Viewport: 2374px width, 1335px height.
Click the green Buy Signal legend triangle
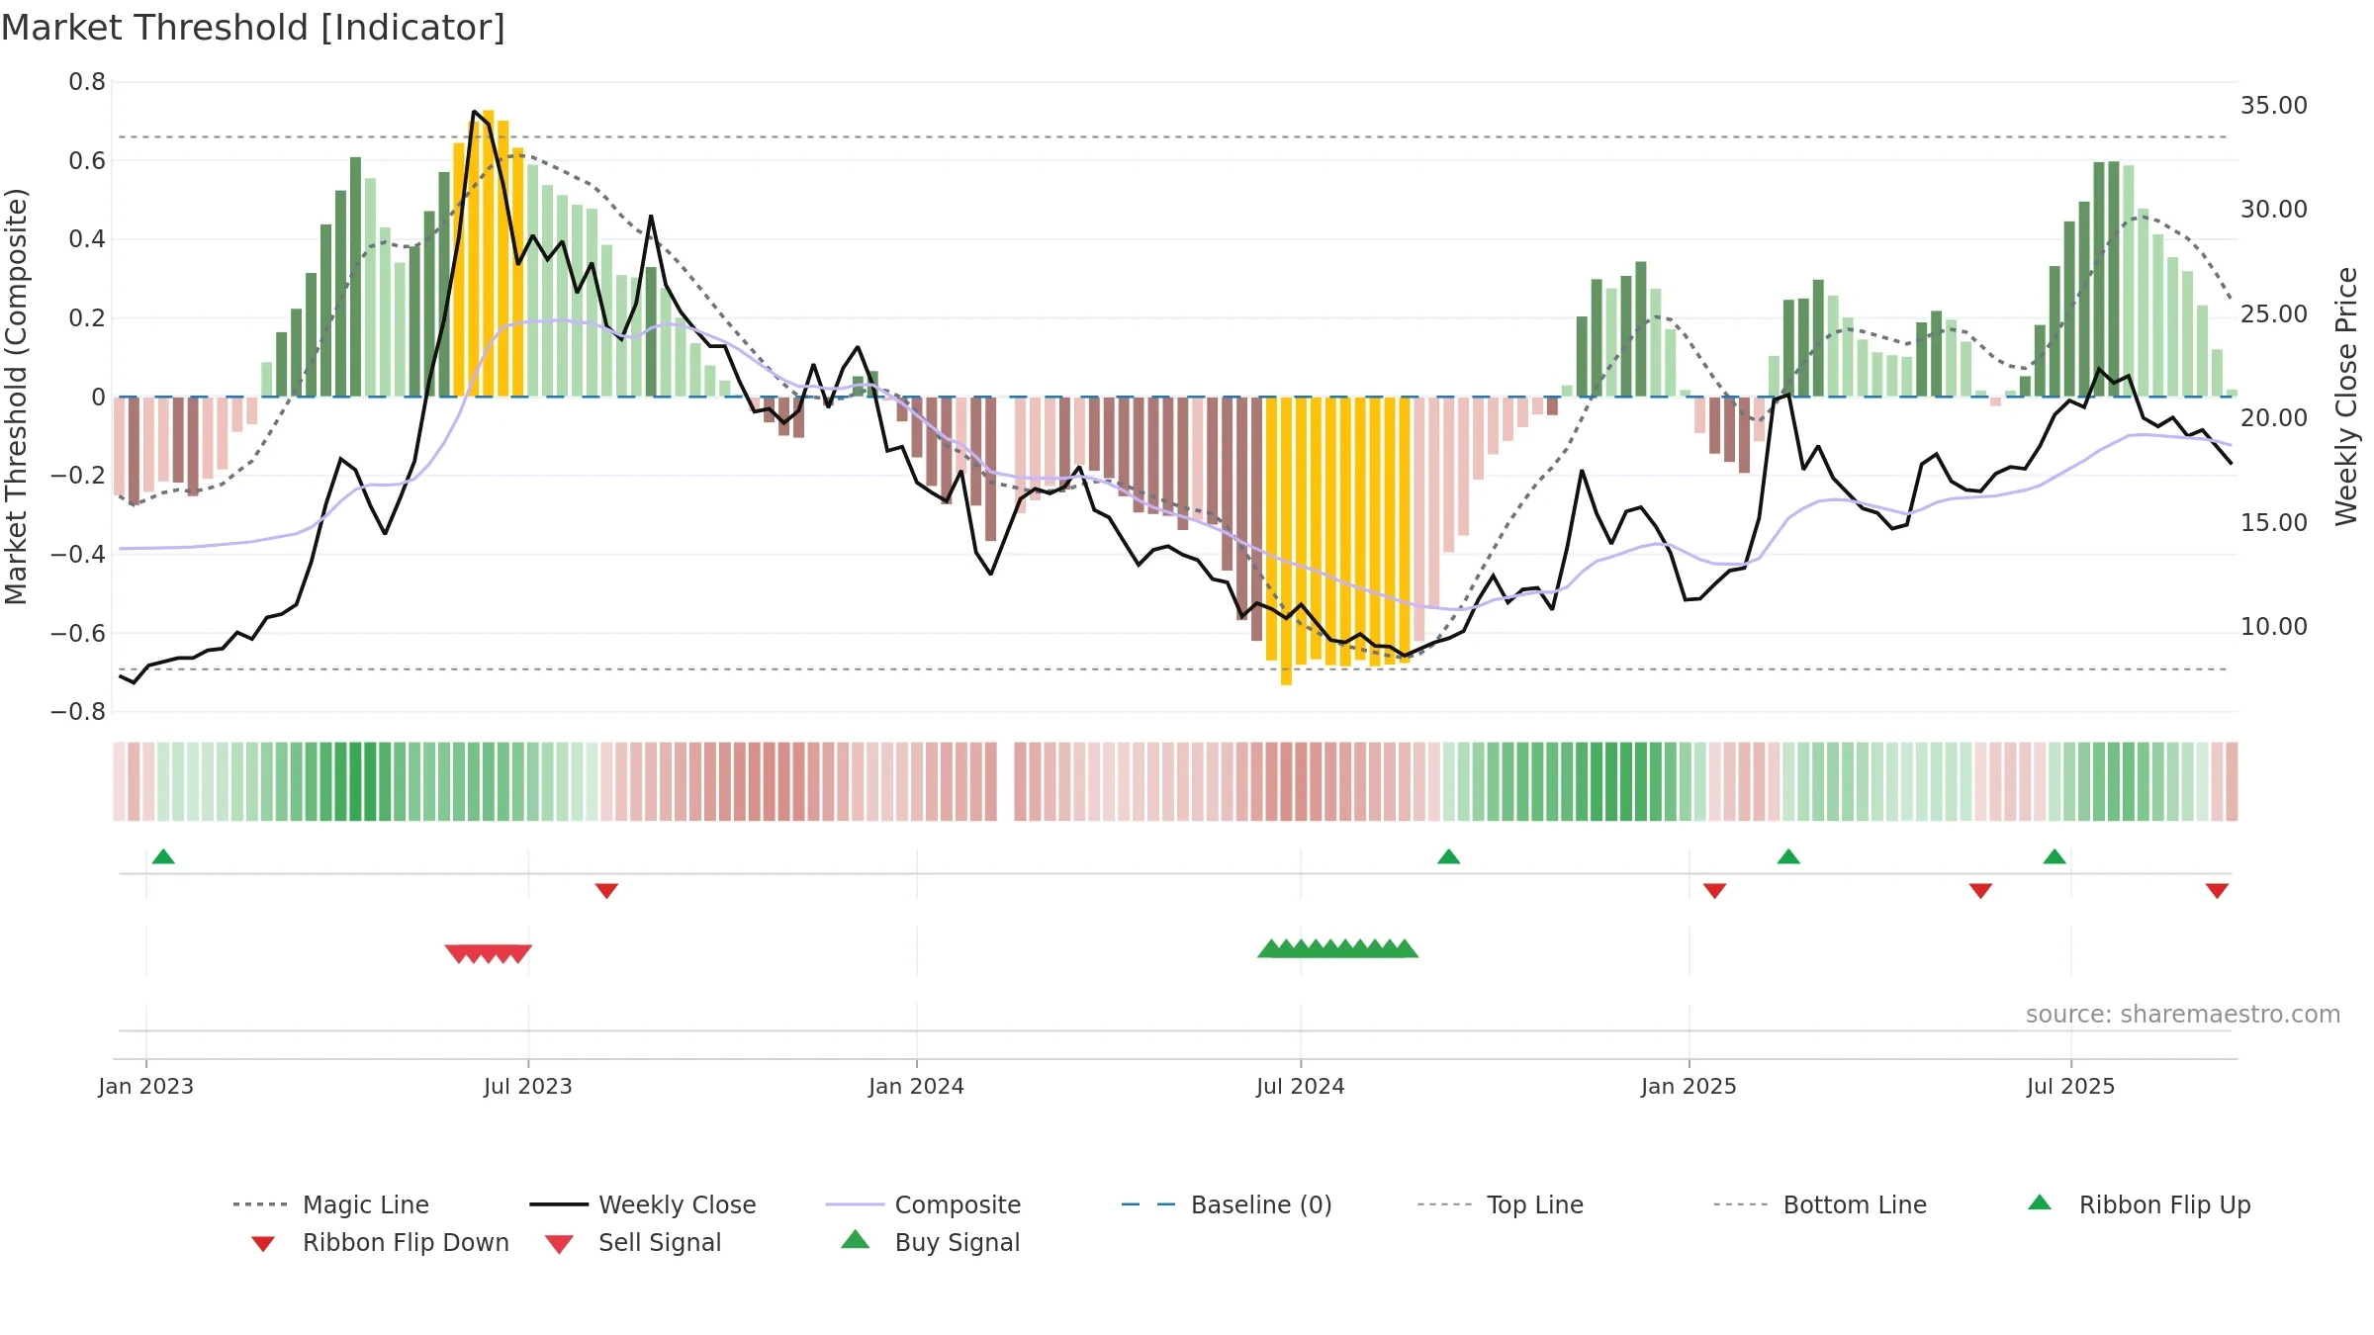click(x=856, y=1239)
